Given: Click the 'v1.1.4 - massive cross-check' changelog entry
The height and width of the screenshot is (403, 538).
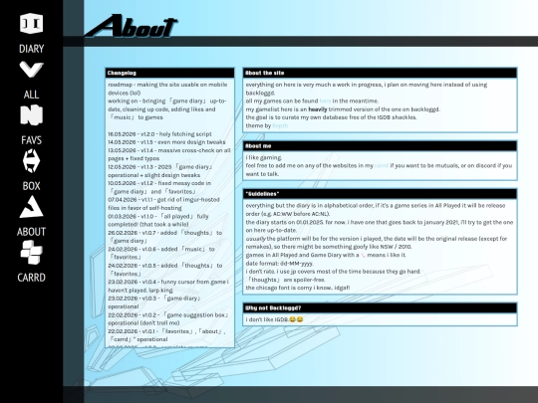Looking at the screenshot, I should (x=169, y=154).
